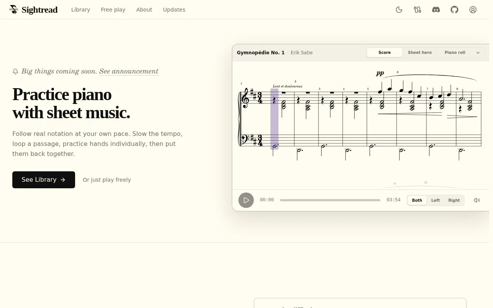Follow the Or just play freely link

tap(107, 180)
